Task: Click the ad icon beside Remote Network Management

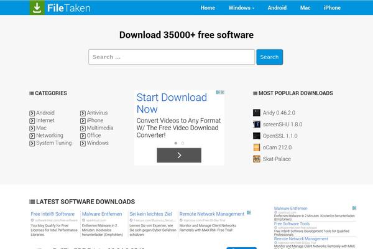Action: point(249,212)
